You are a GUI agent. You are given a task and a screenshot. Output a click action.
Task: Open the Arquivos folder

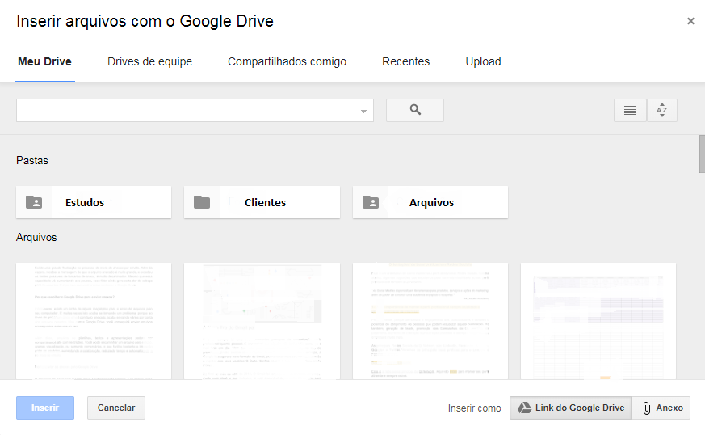(430, 202)
